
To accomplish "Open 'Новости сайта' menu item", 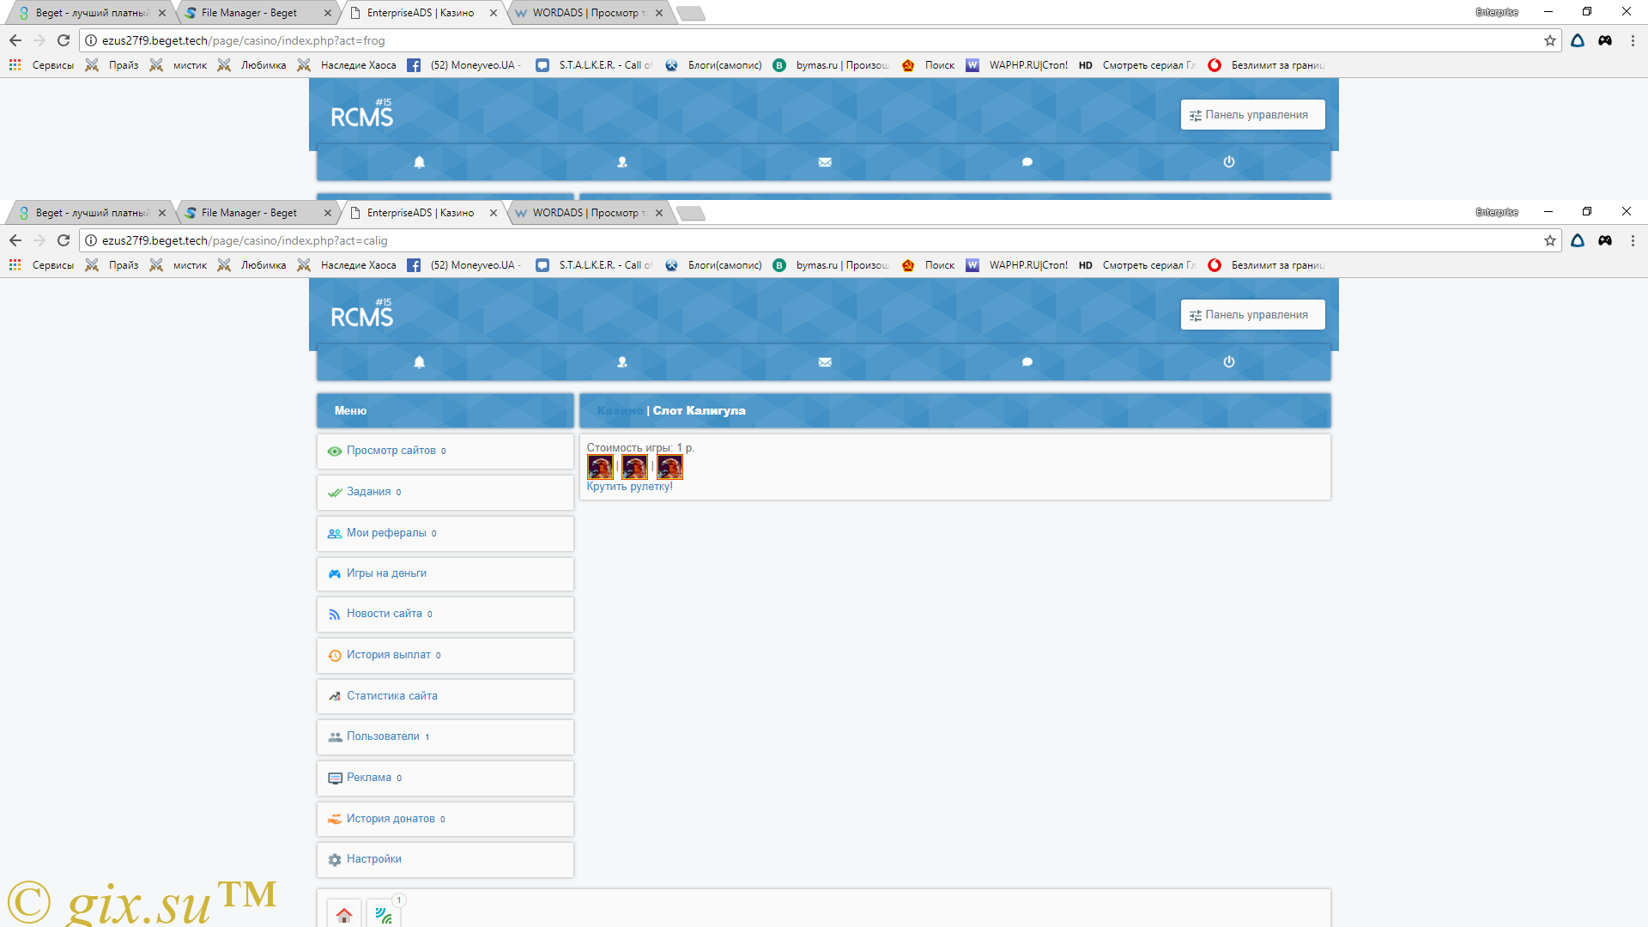I will 445,614.
